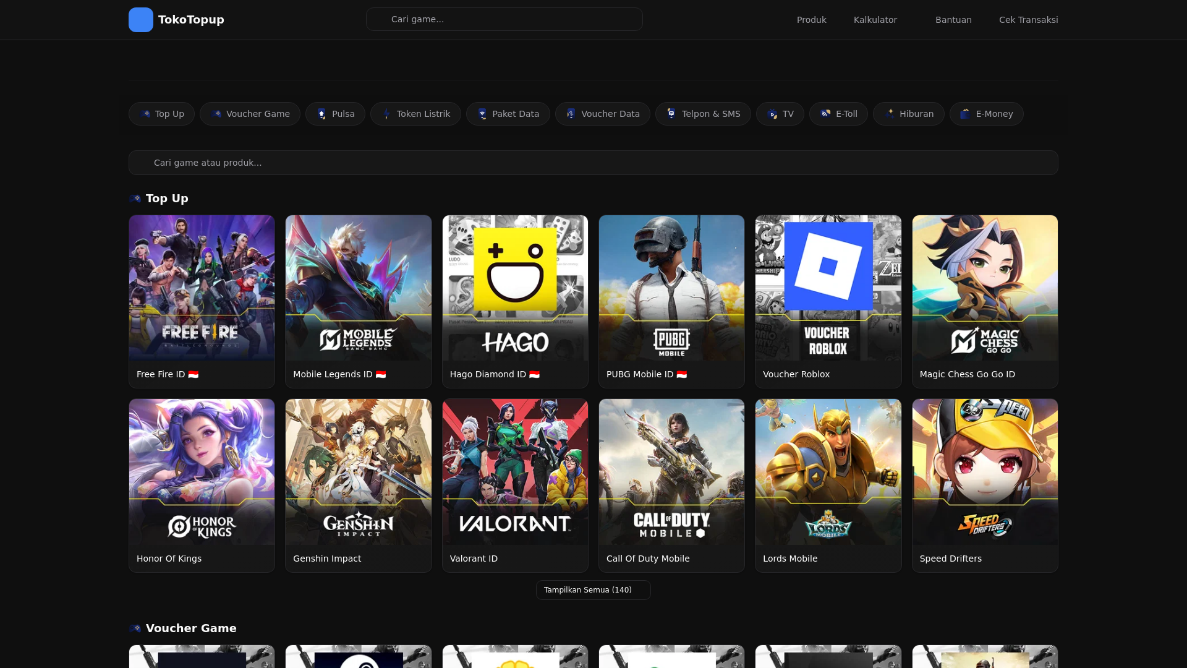Select the TV category chip
The image size is (1187, 668).
780,114
